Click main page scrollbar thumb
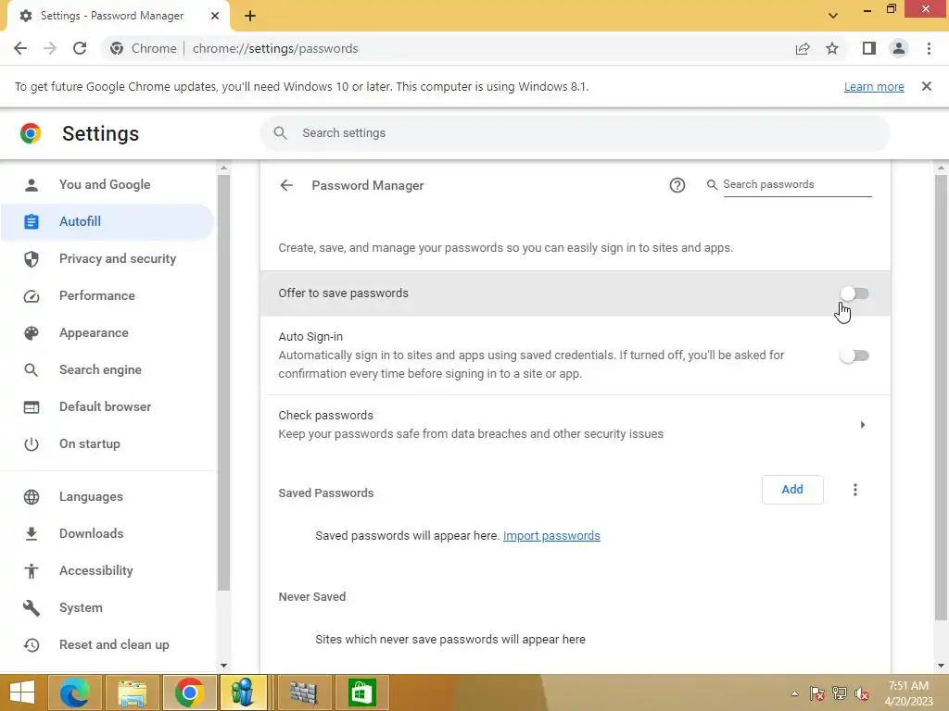Viewport: 949px width, 711px height. 941,398
